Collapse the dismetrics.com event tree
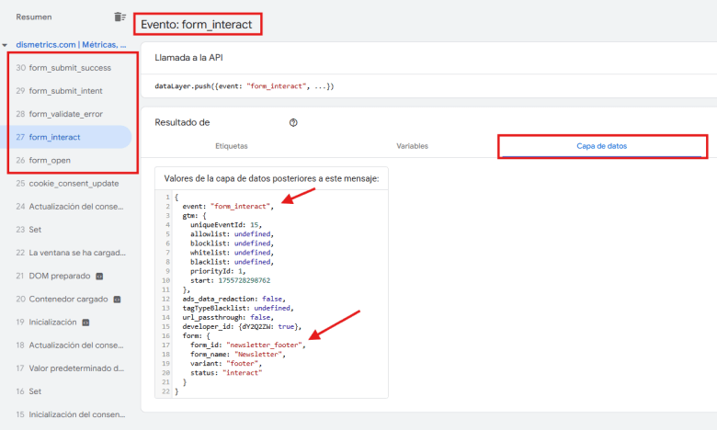This screenshot has width=717, height=430. coord(5,45)
